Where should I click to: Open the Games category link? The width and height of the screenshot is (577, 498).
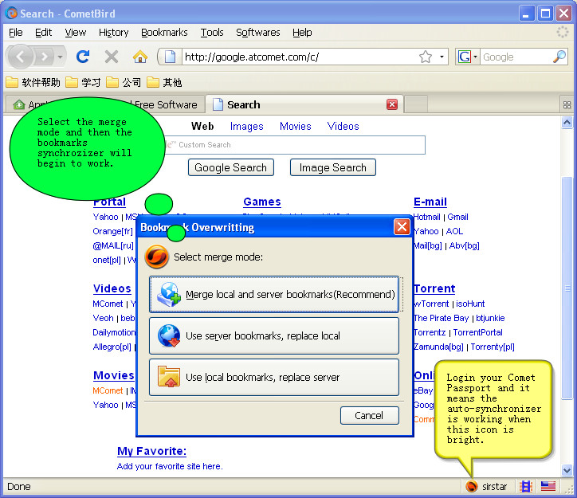[x=262, y=202]
